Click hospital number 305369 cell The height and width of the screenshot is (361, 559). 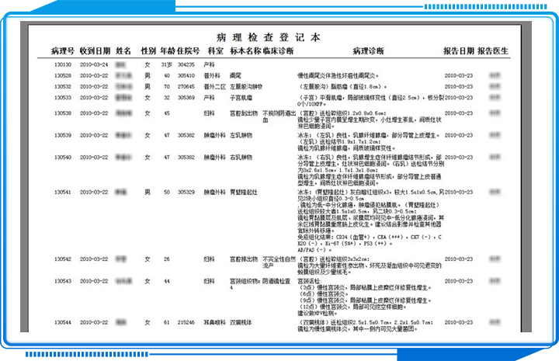(186, 99)
